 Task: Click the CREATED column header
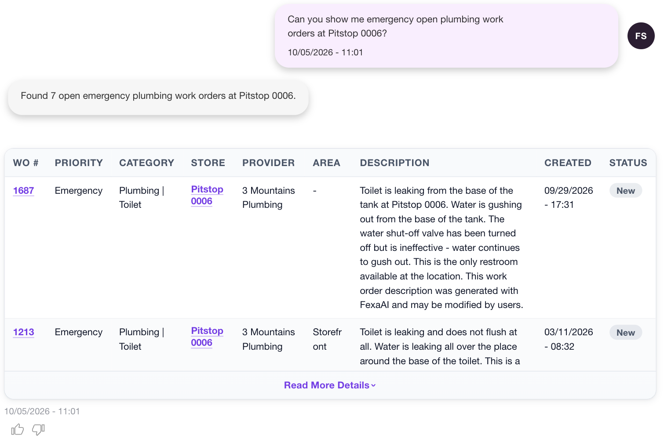(x=568, y=163)
